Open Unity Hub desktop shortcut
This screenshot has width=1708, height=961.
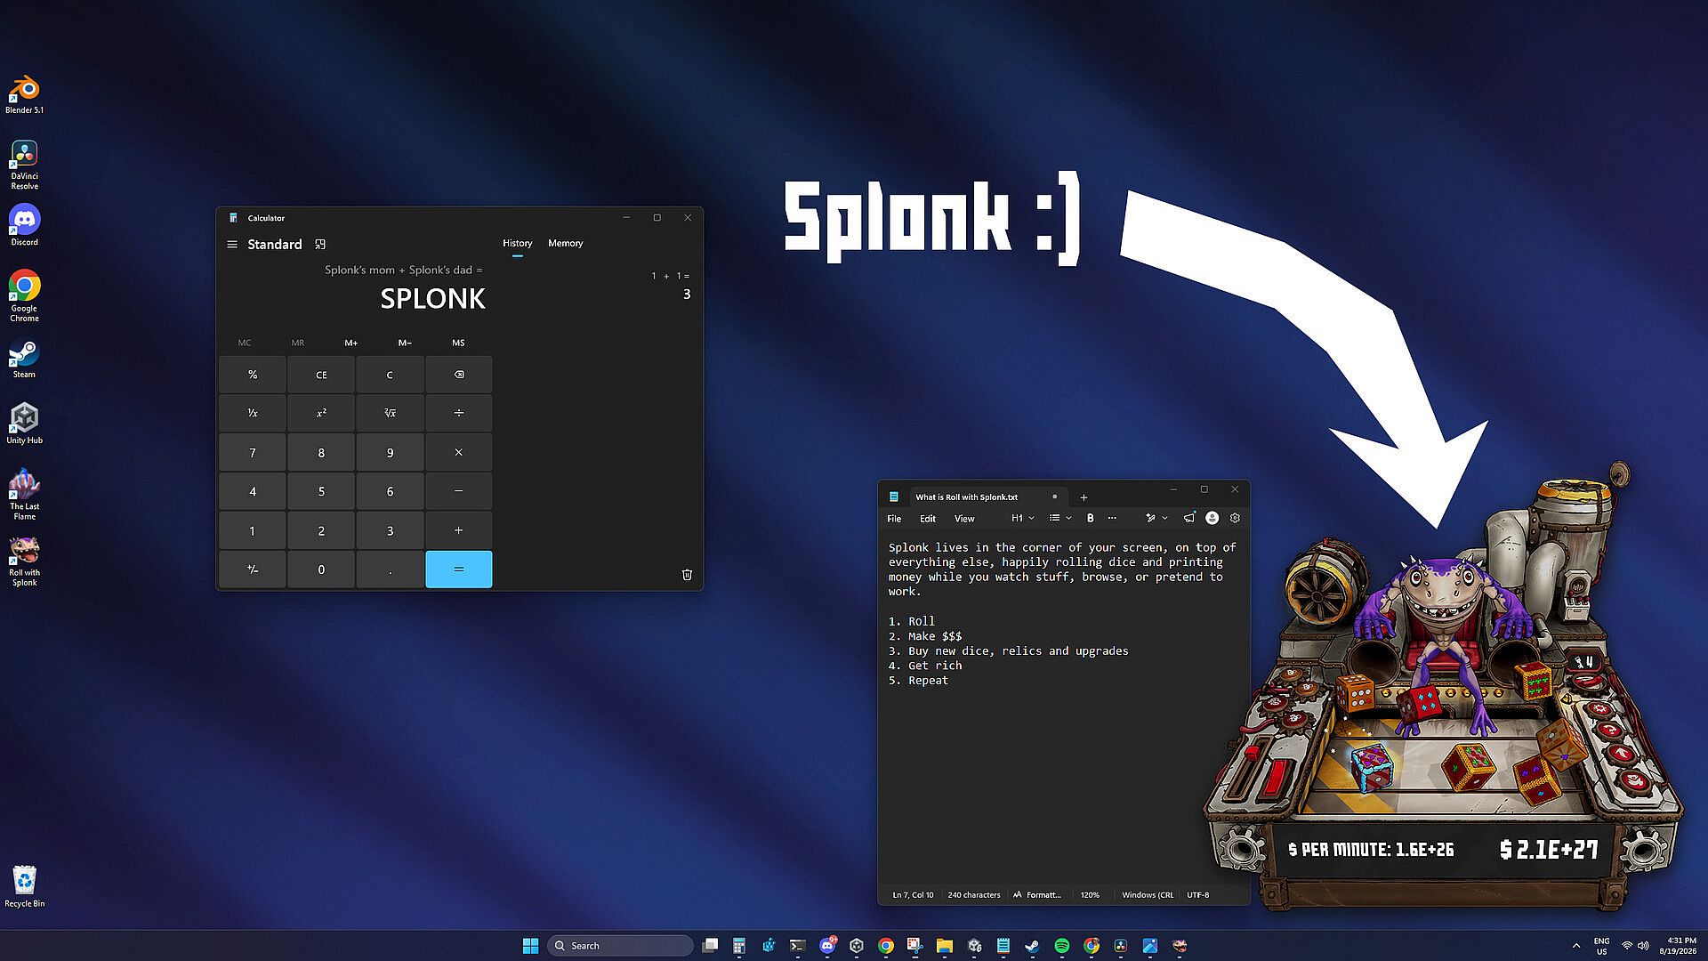click(x=24, y=424)
